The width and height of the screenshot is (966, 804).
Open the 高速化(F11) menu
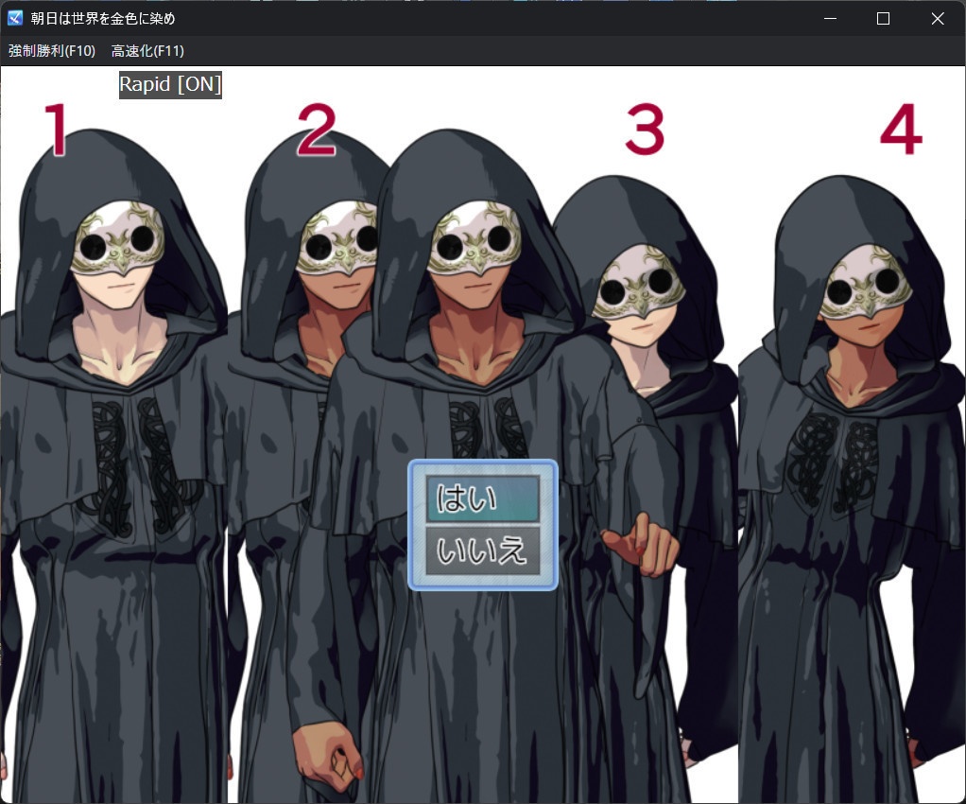pos(147,50)
